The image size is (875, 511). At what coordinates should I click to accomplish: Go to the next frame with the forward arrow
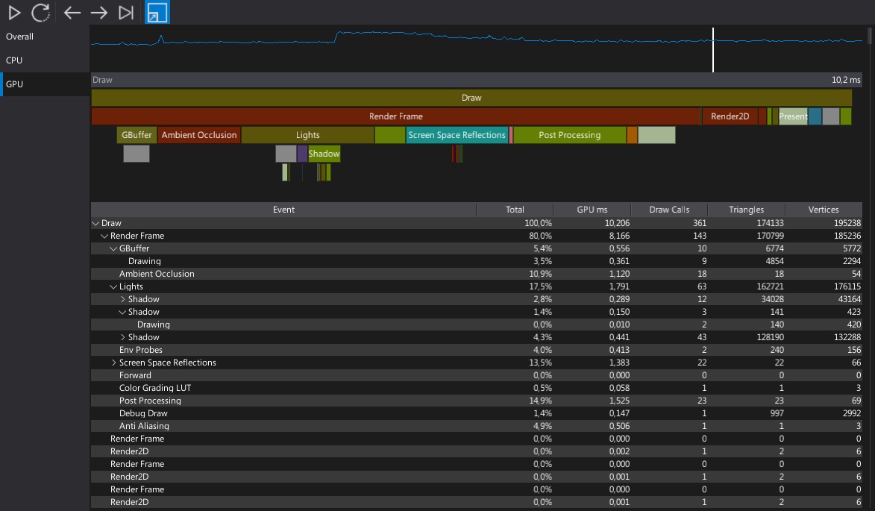coord(99,12)
